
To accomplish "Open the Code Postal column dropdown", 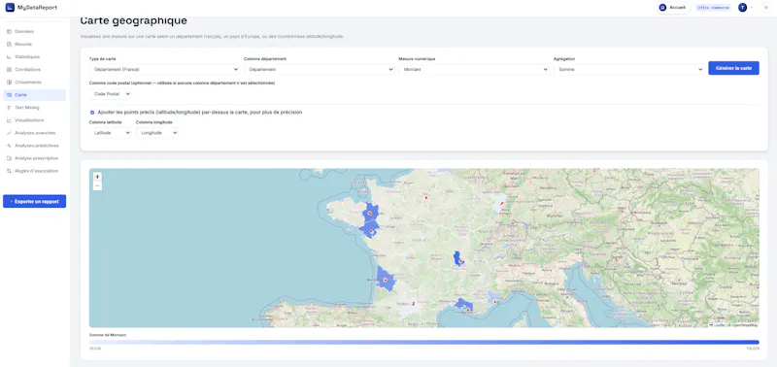I will pos(111,93).
